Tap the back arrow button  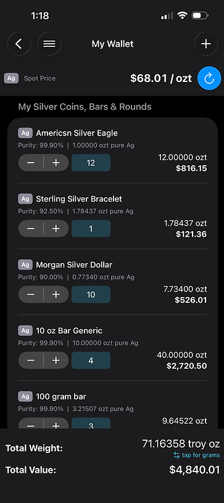[x=19, y=44]
